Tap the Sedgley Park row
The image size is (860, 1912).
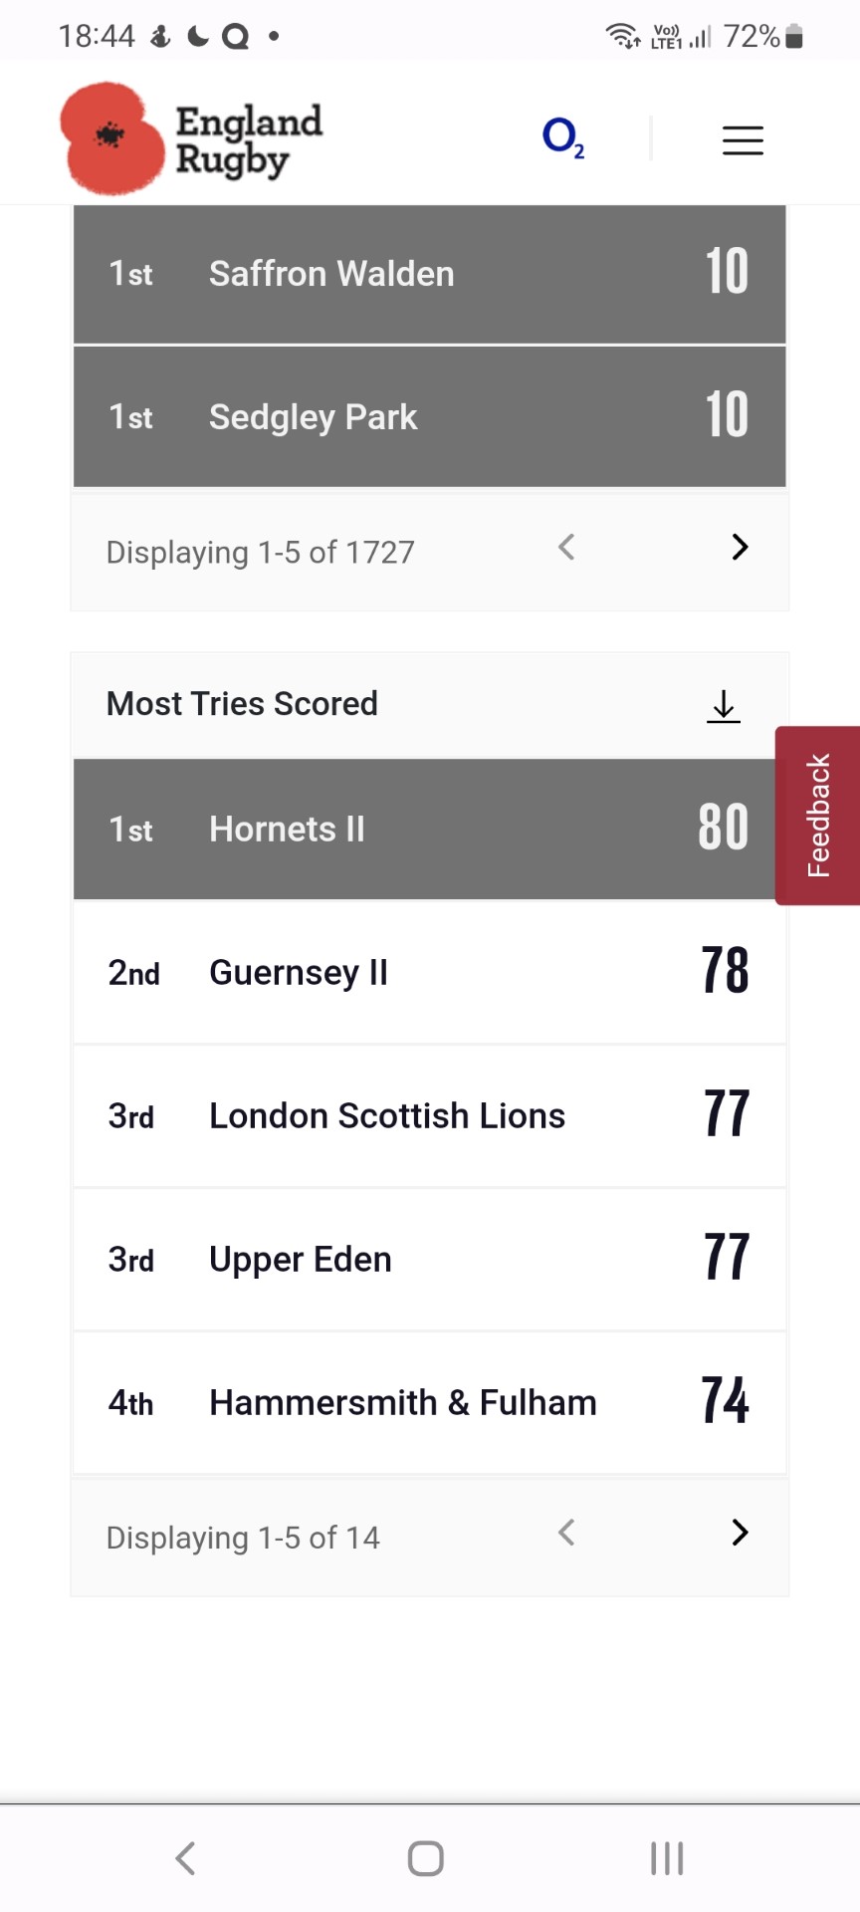tap(429, 417)
